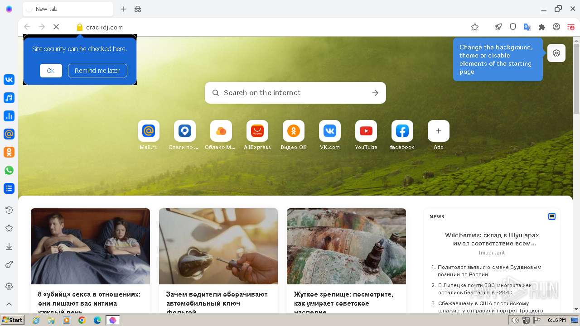The width and height of the screenshot is (580, 326).
Task: Open downloads from the sidebar
Action: [x=9, y=246]
